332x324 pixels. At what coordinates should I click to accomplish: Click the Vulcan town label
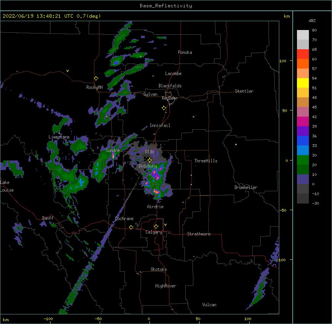click(209, 305)
